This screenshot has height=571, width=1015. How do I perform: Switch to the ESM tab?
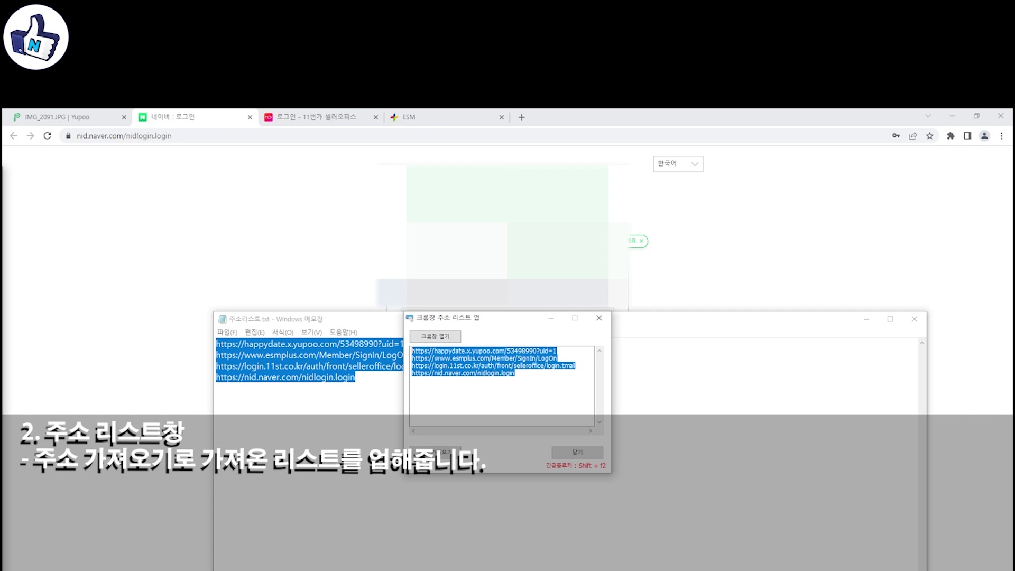point(444,117)
